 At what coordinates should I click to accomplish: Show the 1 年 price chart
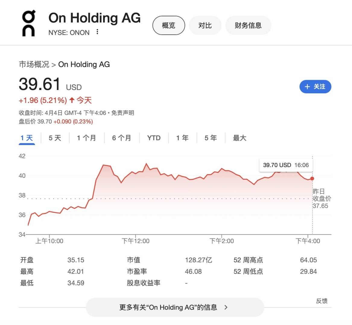tap(182, 138)
